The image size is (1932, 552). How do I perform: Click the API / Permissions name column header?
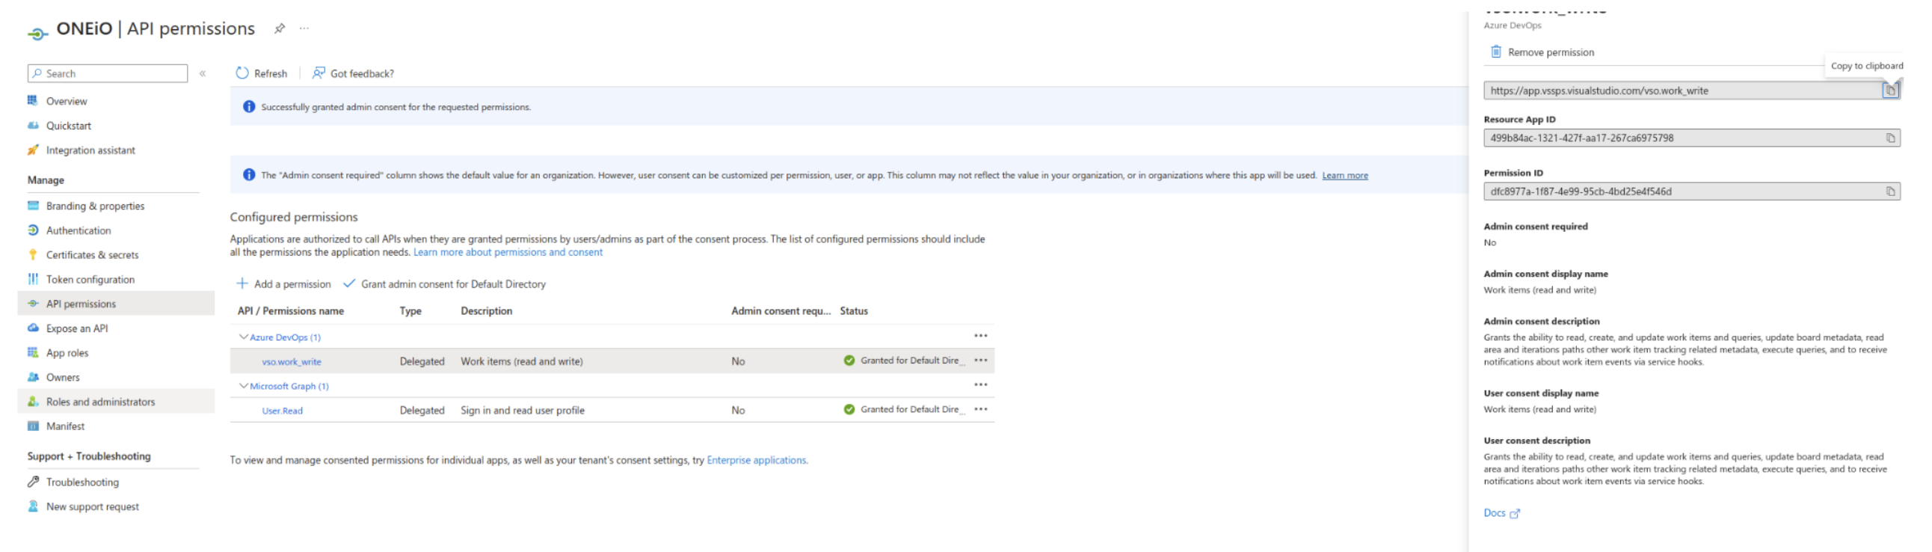[290, 310]
